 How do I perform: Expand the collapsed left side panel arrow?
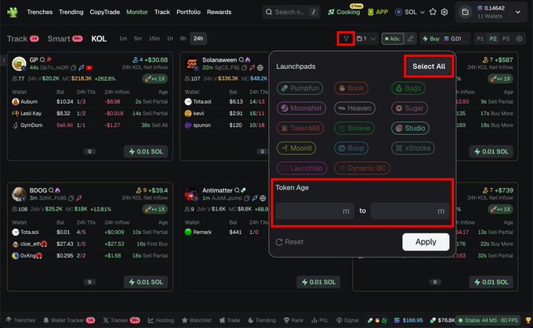click(3, 60)
